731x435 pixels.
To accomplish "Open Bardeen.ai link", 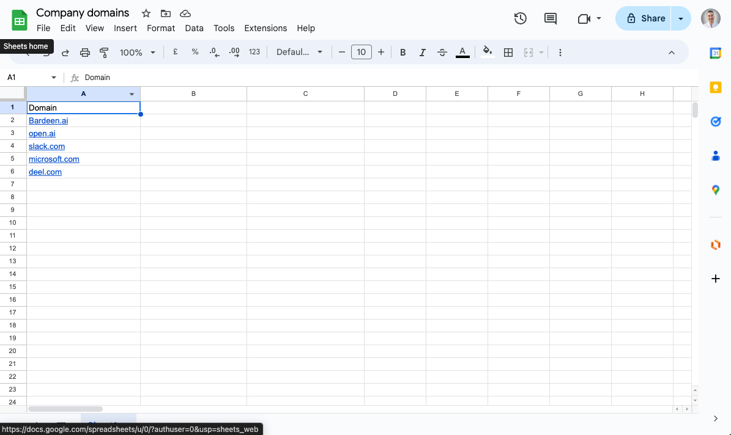I will tap(48, 120).
